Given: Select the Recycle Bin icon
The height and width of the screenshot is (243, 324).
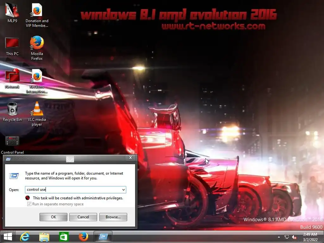Looking at the screenshot, I should (x=12, y=112).
